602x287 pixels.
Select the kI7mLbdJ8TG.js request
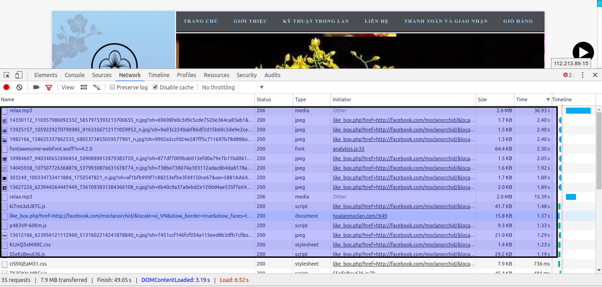[298, 206]
